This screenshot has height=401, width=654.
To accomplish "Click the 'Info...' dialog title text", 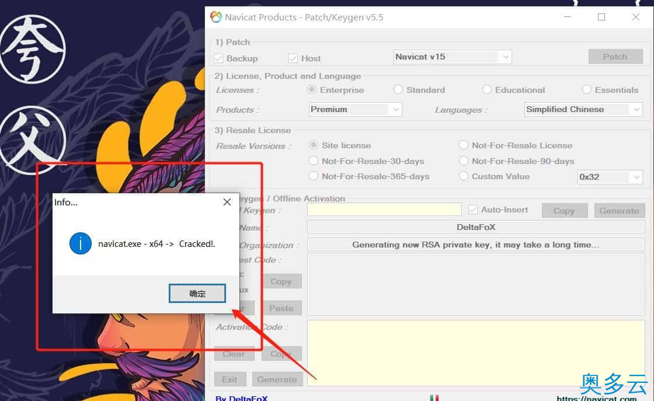I will [x=66, y=203].
